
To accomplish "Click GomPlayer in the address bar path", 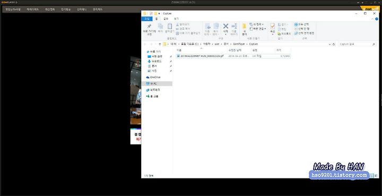I will (x=239, y=44).
